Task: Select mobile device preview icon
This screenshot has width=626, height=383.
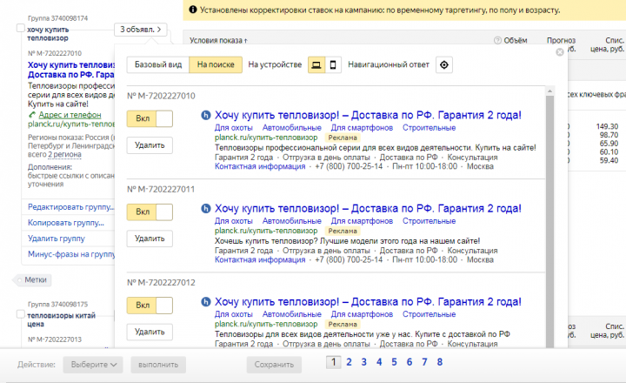Action: 333,64
